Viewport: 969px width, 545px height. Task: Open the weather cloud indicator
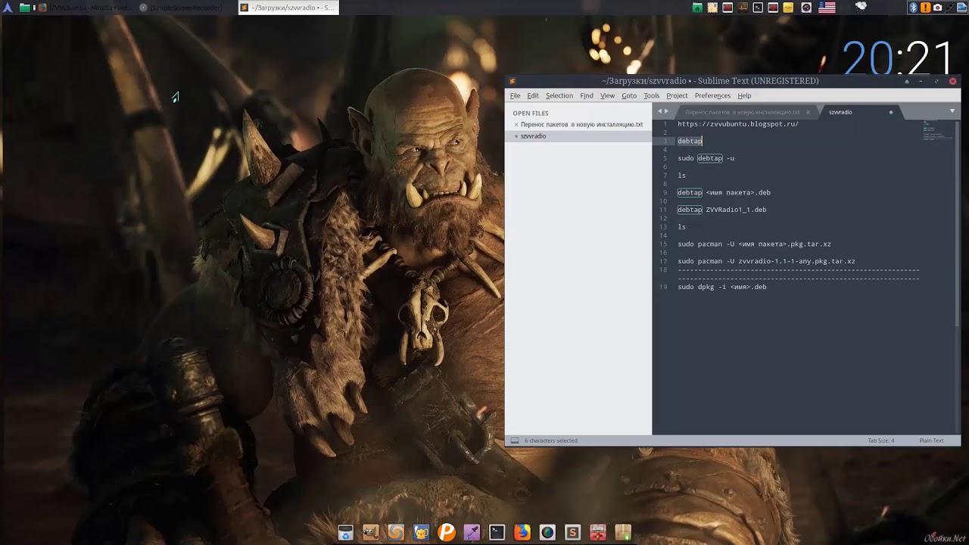861,7
